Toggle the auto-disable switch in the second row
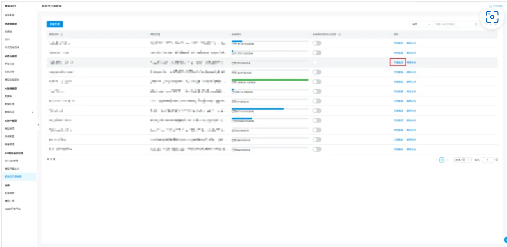The image size is (507, 247). pyautogui.click(x=317, y=53)
